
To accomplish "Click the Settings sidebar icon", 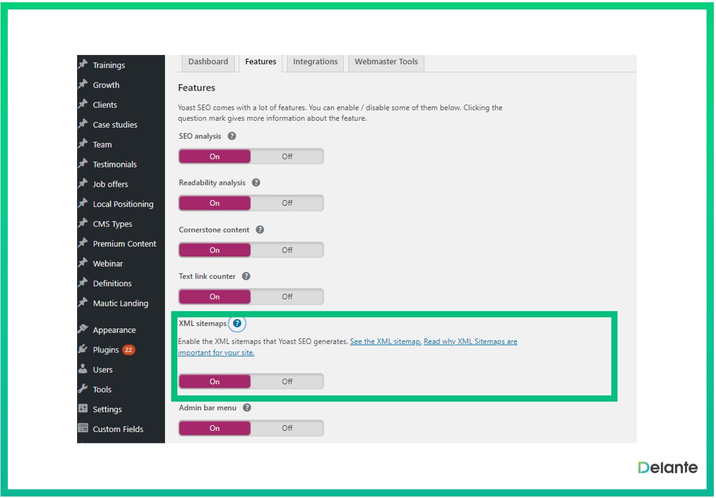I will coord(83,409).
